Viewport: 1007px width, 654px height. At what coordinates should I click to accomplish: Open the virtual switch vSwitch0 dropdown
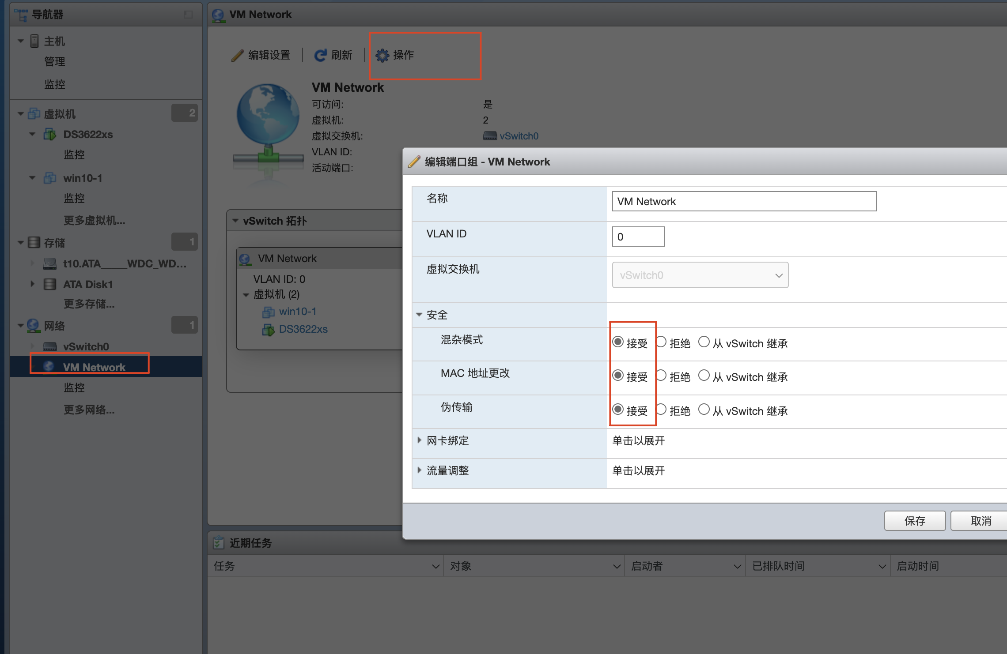[700, 275]
